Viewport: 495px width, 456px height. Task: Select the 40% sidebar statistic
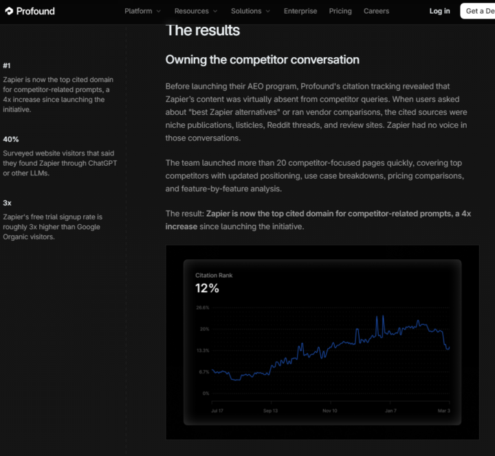click(11, 139)
